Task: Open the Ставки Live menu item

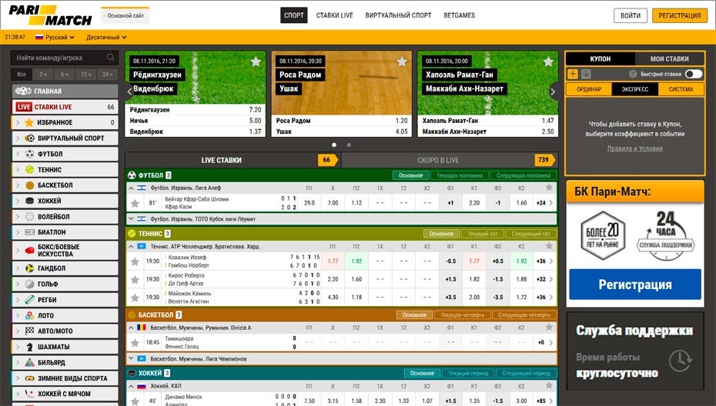Action: click(334, 15)
